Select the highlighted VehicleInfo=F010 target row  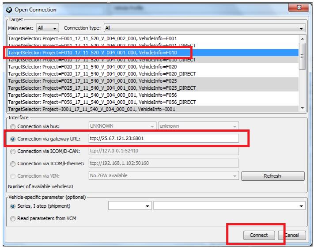[153, 53]
